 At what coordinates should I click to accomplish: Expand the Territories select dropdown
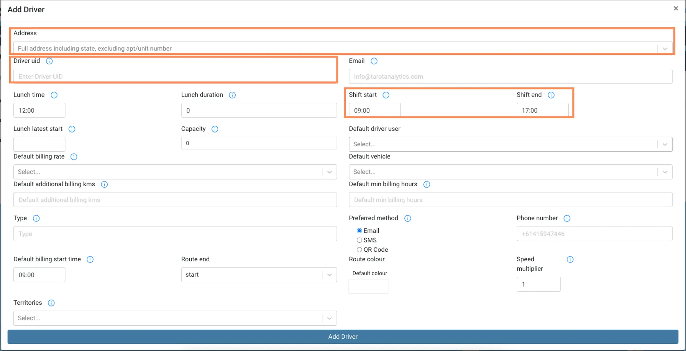pyautogui.click(x=175, y=318)
